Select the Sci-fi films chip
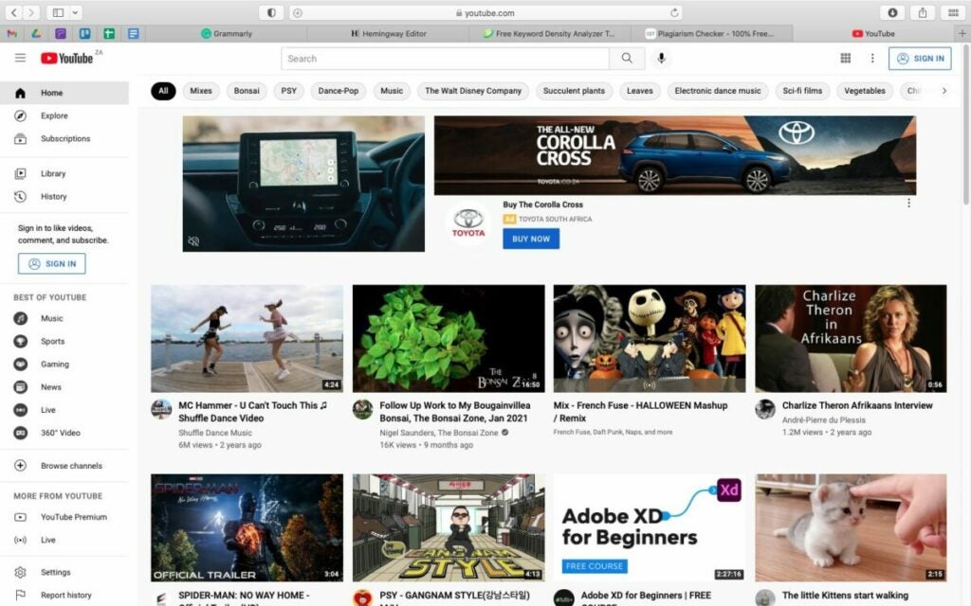 [x=802, y=91]
